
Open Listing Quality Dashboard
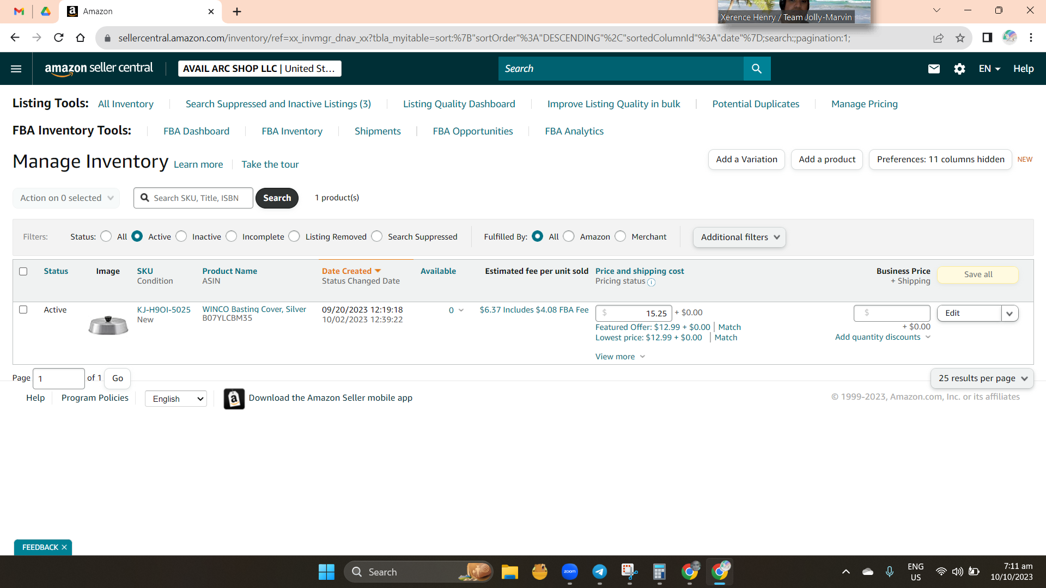tap(459, 104)
